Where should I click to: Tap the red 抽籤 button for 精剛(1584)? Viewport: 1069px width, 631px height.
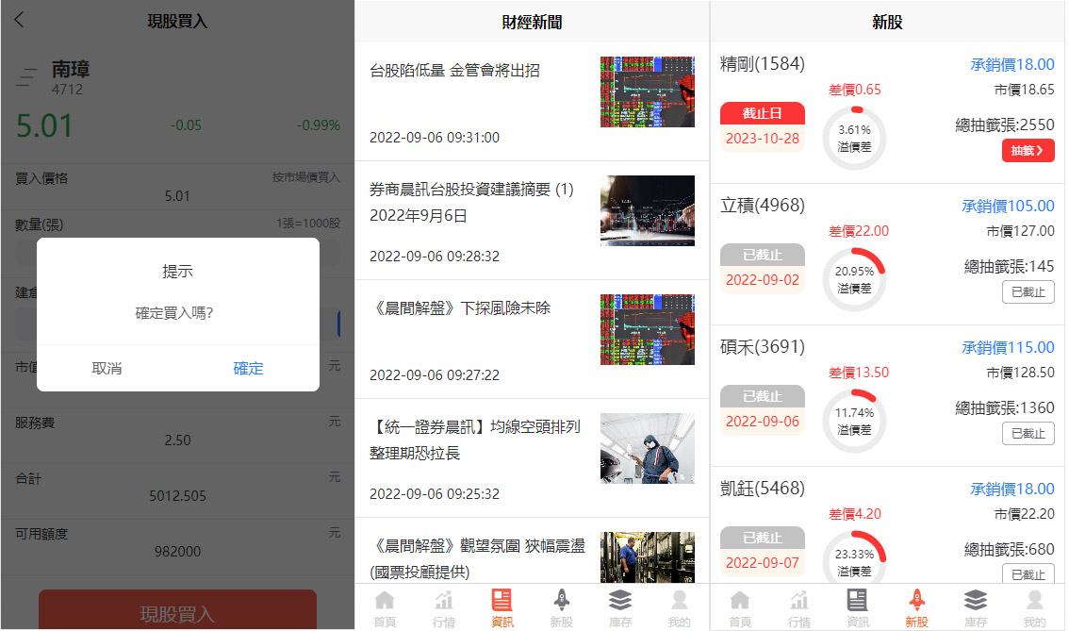coord(1028,151)
